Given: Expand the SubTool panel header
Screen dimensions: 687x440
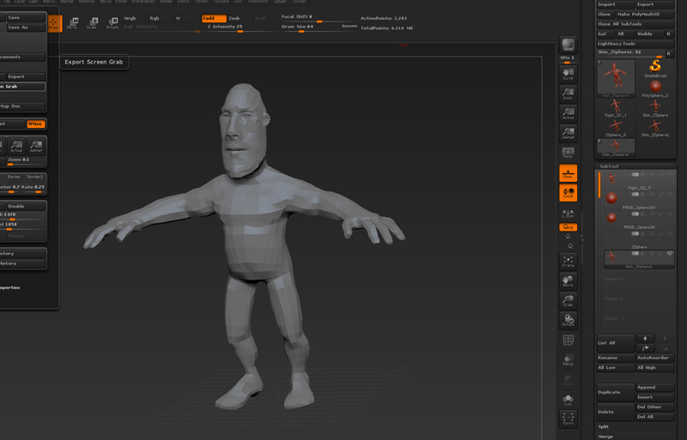Looking at the screenshot, I should [x=609, y=166].
